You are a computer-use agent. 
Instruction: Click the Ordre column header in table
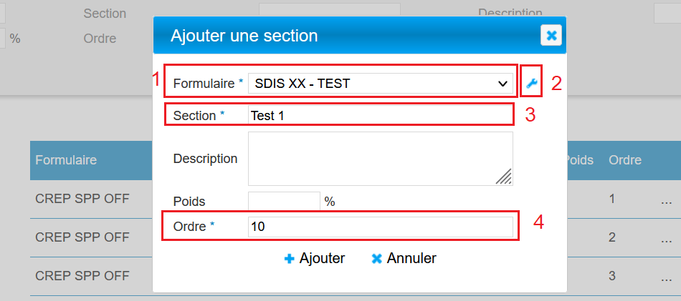click(624, 160)
